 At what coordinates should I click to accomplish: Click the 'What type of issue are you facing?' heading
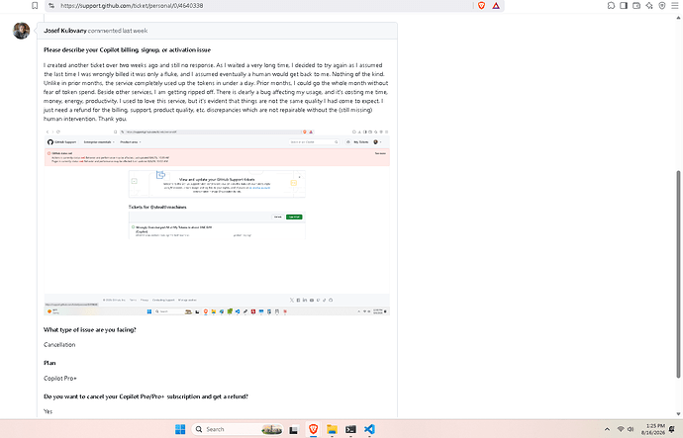pyautogui.click(x=90, y=329)
